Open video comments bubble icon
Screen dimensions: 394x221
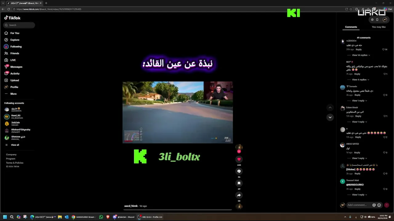pos(239,171)
